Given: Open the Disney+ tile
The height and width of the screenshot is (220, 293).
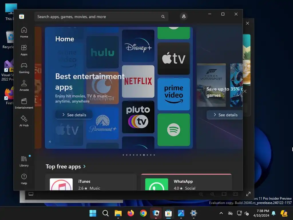Looking at the screenshot, I should click(x=138, y=46).
